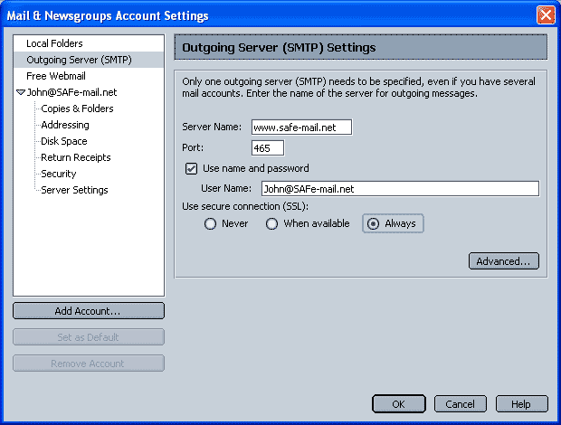Click the Add Account button
The height and width of the screenshot is (425, 561).
point(89,311)
